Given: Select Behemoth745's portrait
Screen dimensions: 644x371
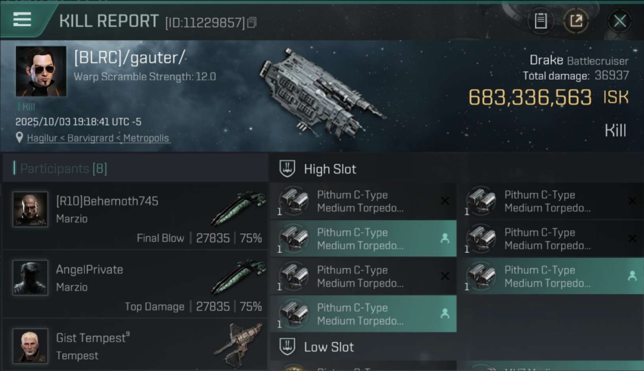Looking at the screenshot, I should [31, 209].
